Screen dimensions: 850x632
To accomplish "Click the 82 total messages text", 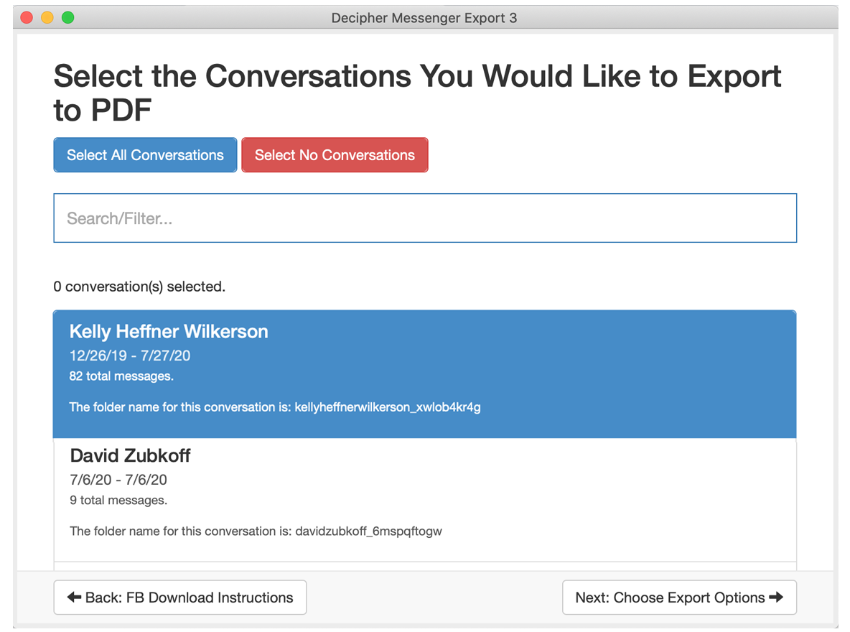I will 121,376.
